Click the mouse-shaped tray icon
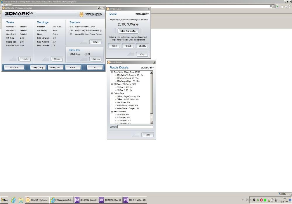 [x=272, y=200]
